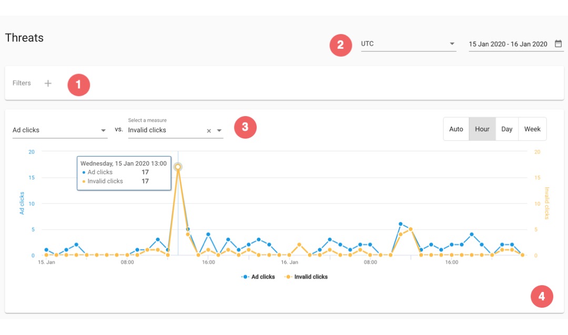Click the highlighted 13:00 peak data point
The height and width of the screenshot is (335, 568).
click(178, 167)
